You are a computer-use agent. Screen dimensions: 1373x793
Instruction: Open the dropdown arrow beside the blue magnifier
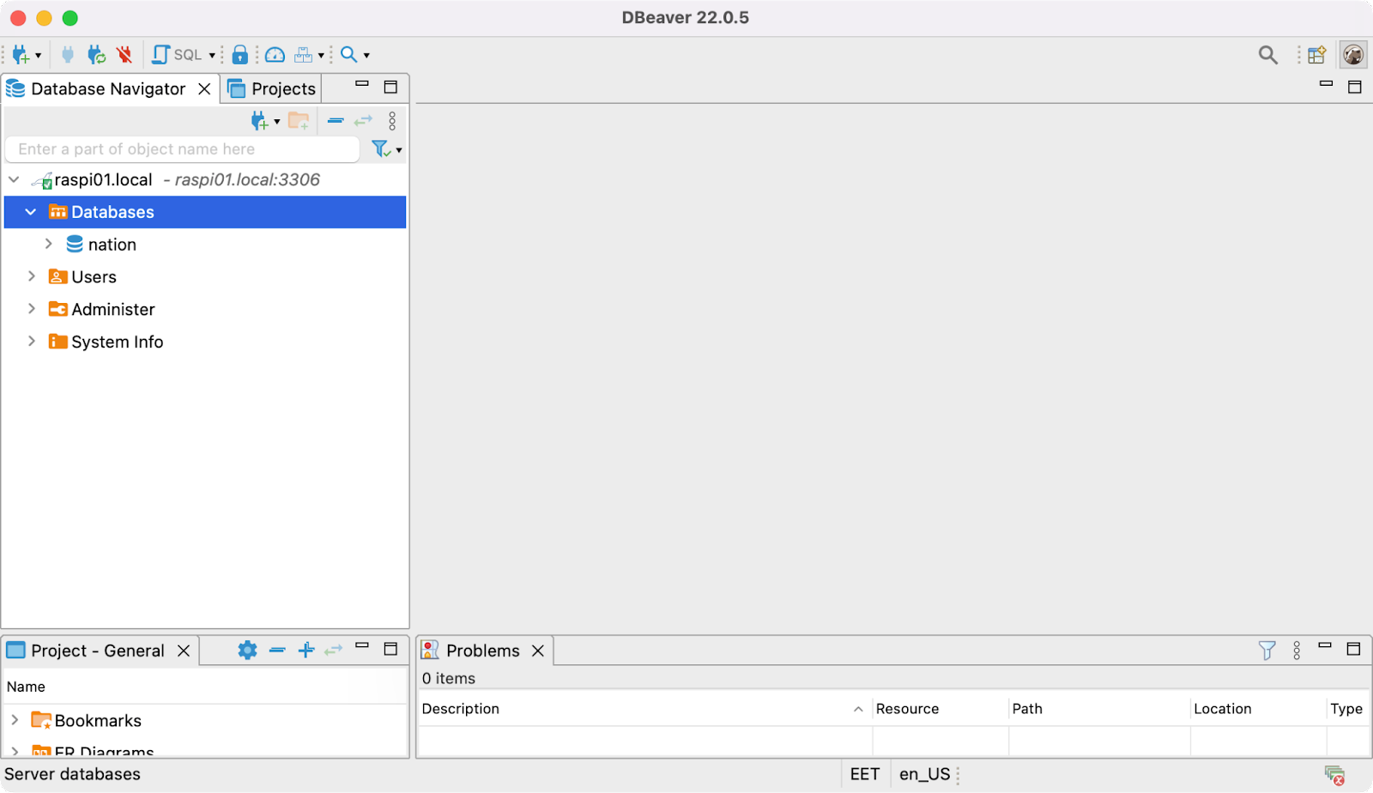tap(366, 56)
